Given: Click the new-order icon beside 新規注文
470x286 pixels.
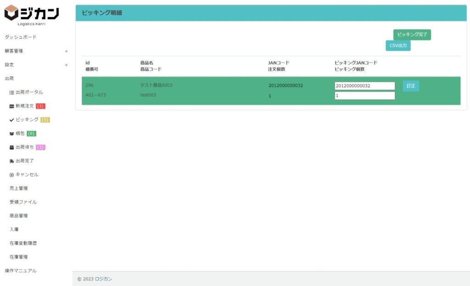Looking at the screenshot, I should click(11, 106).
